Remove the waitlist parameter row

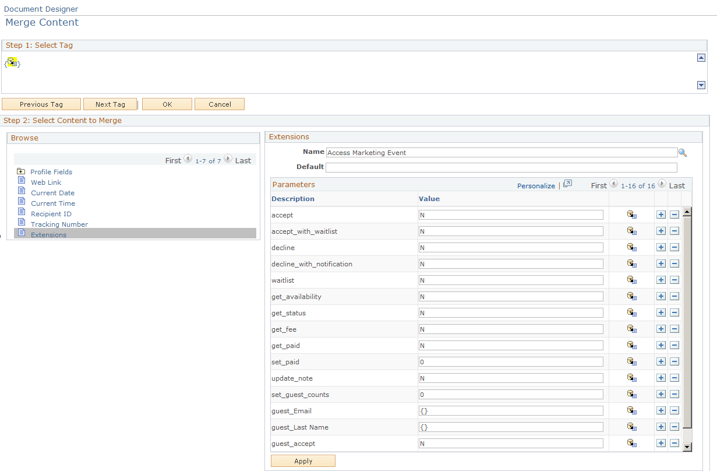coord(674,280)
